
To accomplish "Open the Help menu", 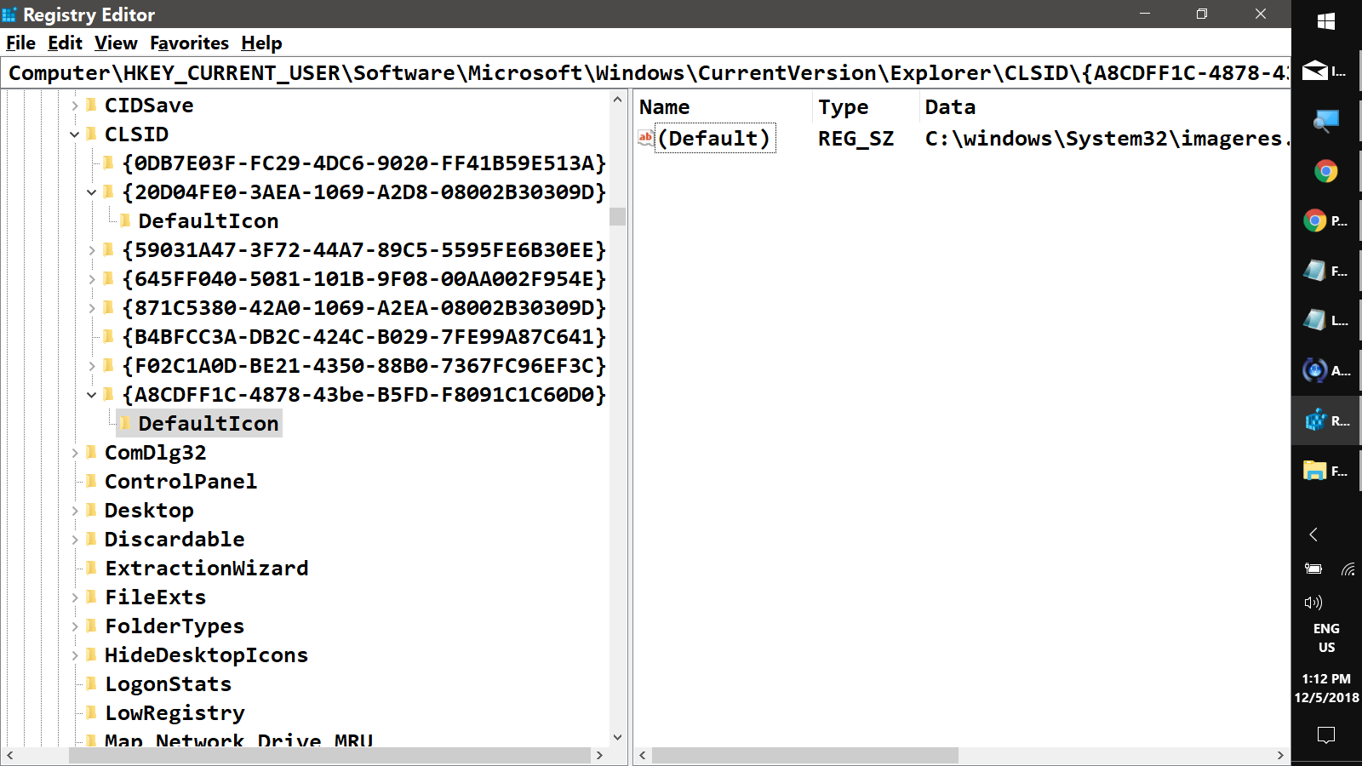I will [x=261, y=43].
